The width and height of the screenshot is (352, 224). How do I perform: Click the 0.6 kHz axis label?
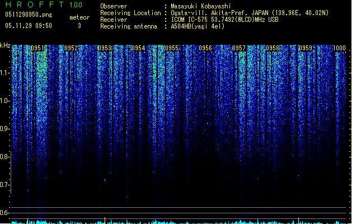point(4,213)
